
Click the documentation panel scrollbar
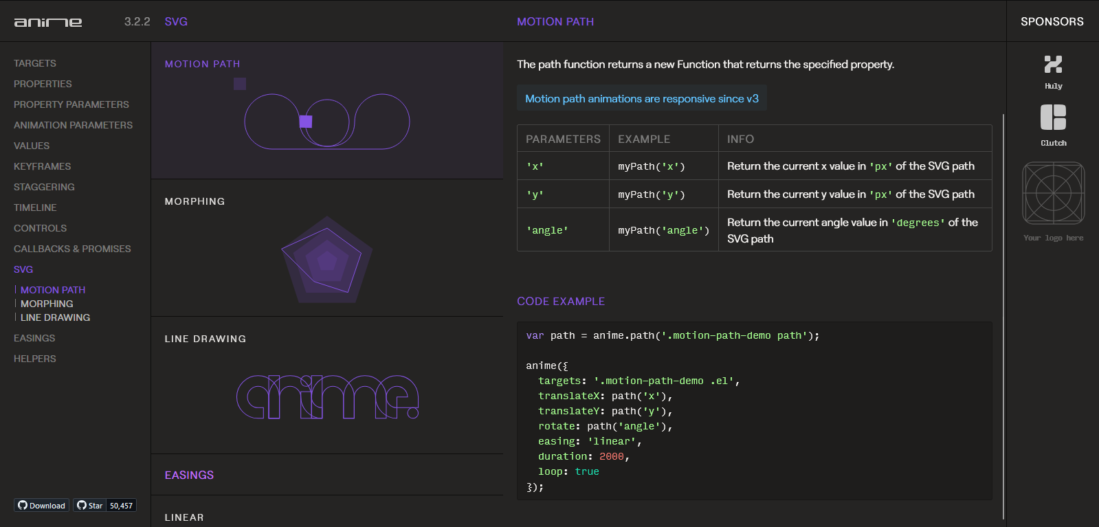[1003, 316]
